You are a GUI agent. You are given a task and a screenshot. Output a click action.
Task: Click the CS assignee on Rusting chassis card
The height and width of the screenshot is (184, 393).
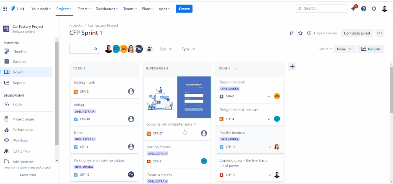(x=204, y=161)
